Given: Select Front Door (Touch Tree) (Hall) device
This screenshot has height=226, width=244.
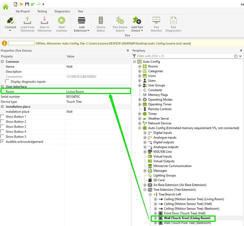Looking at the screenshot, I should coord(185,213).
